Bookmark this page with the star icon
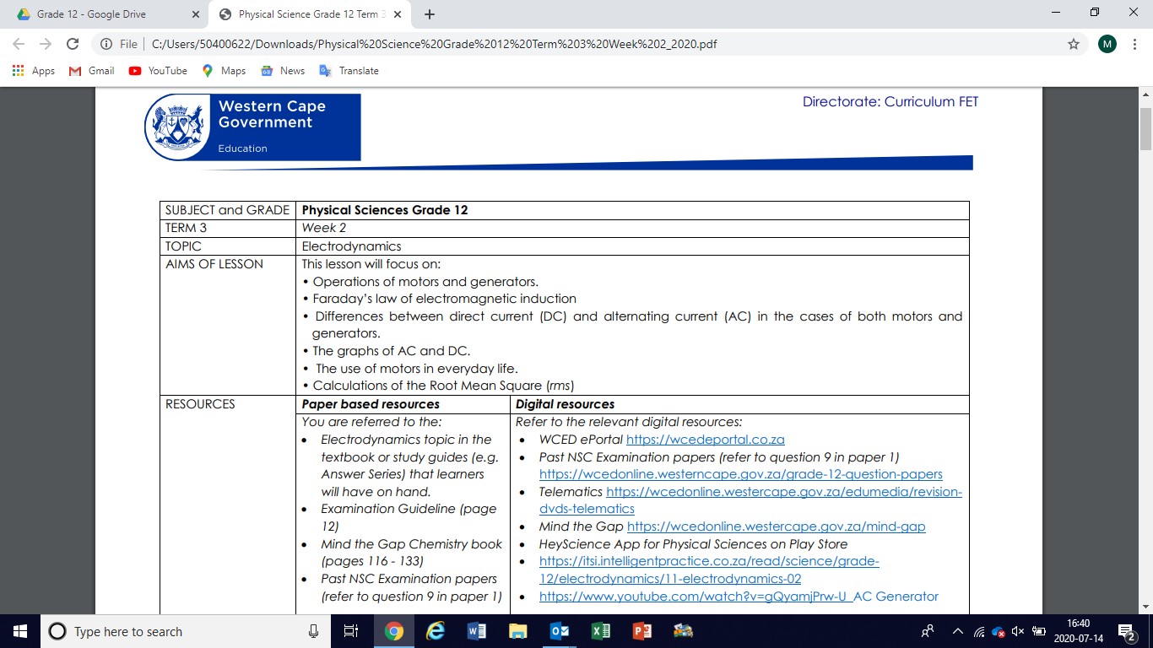Screen dimensions: 1153x648 [1074, 44]
